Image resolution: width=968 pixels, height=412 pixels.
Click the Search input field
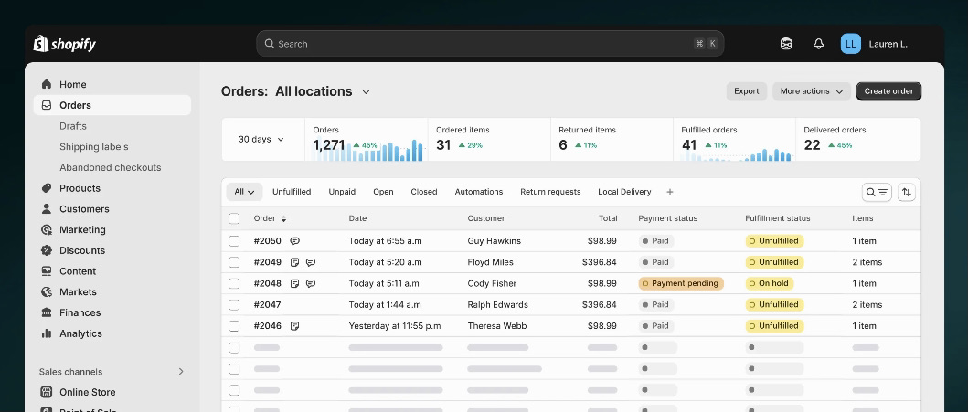tap(490, 44)
